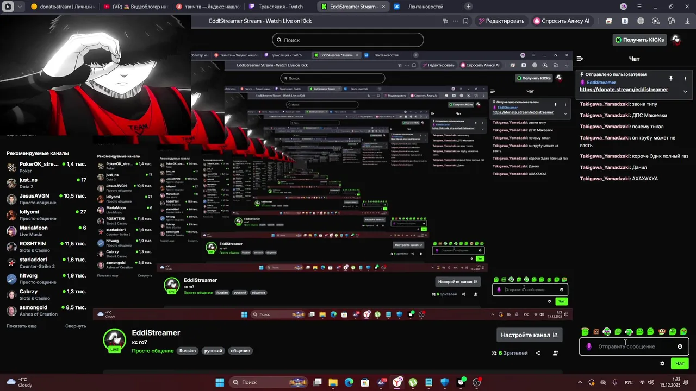Click Показать еще under recommended channels
The width and height of the screenshot is (696, 391).
(22, 326)
